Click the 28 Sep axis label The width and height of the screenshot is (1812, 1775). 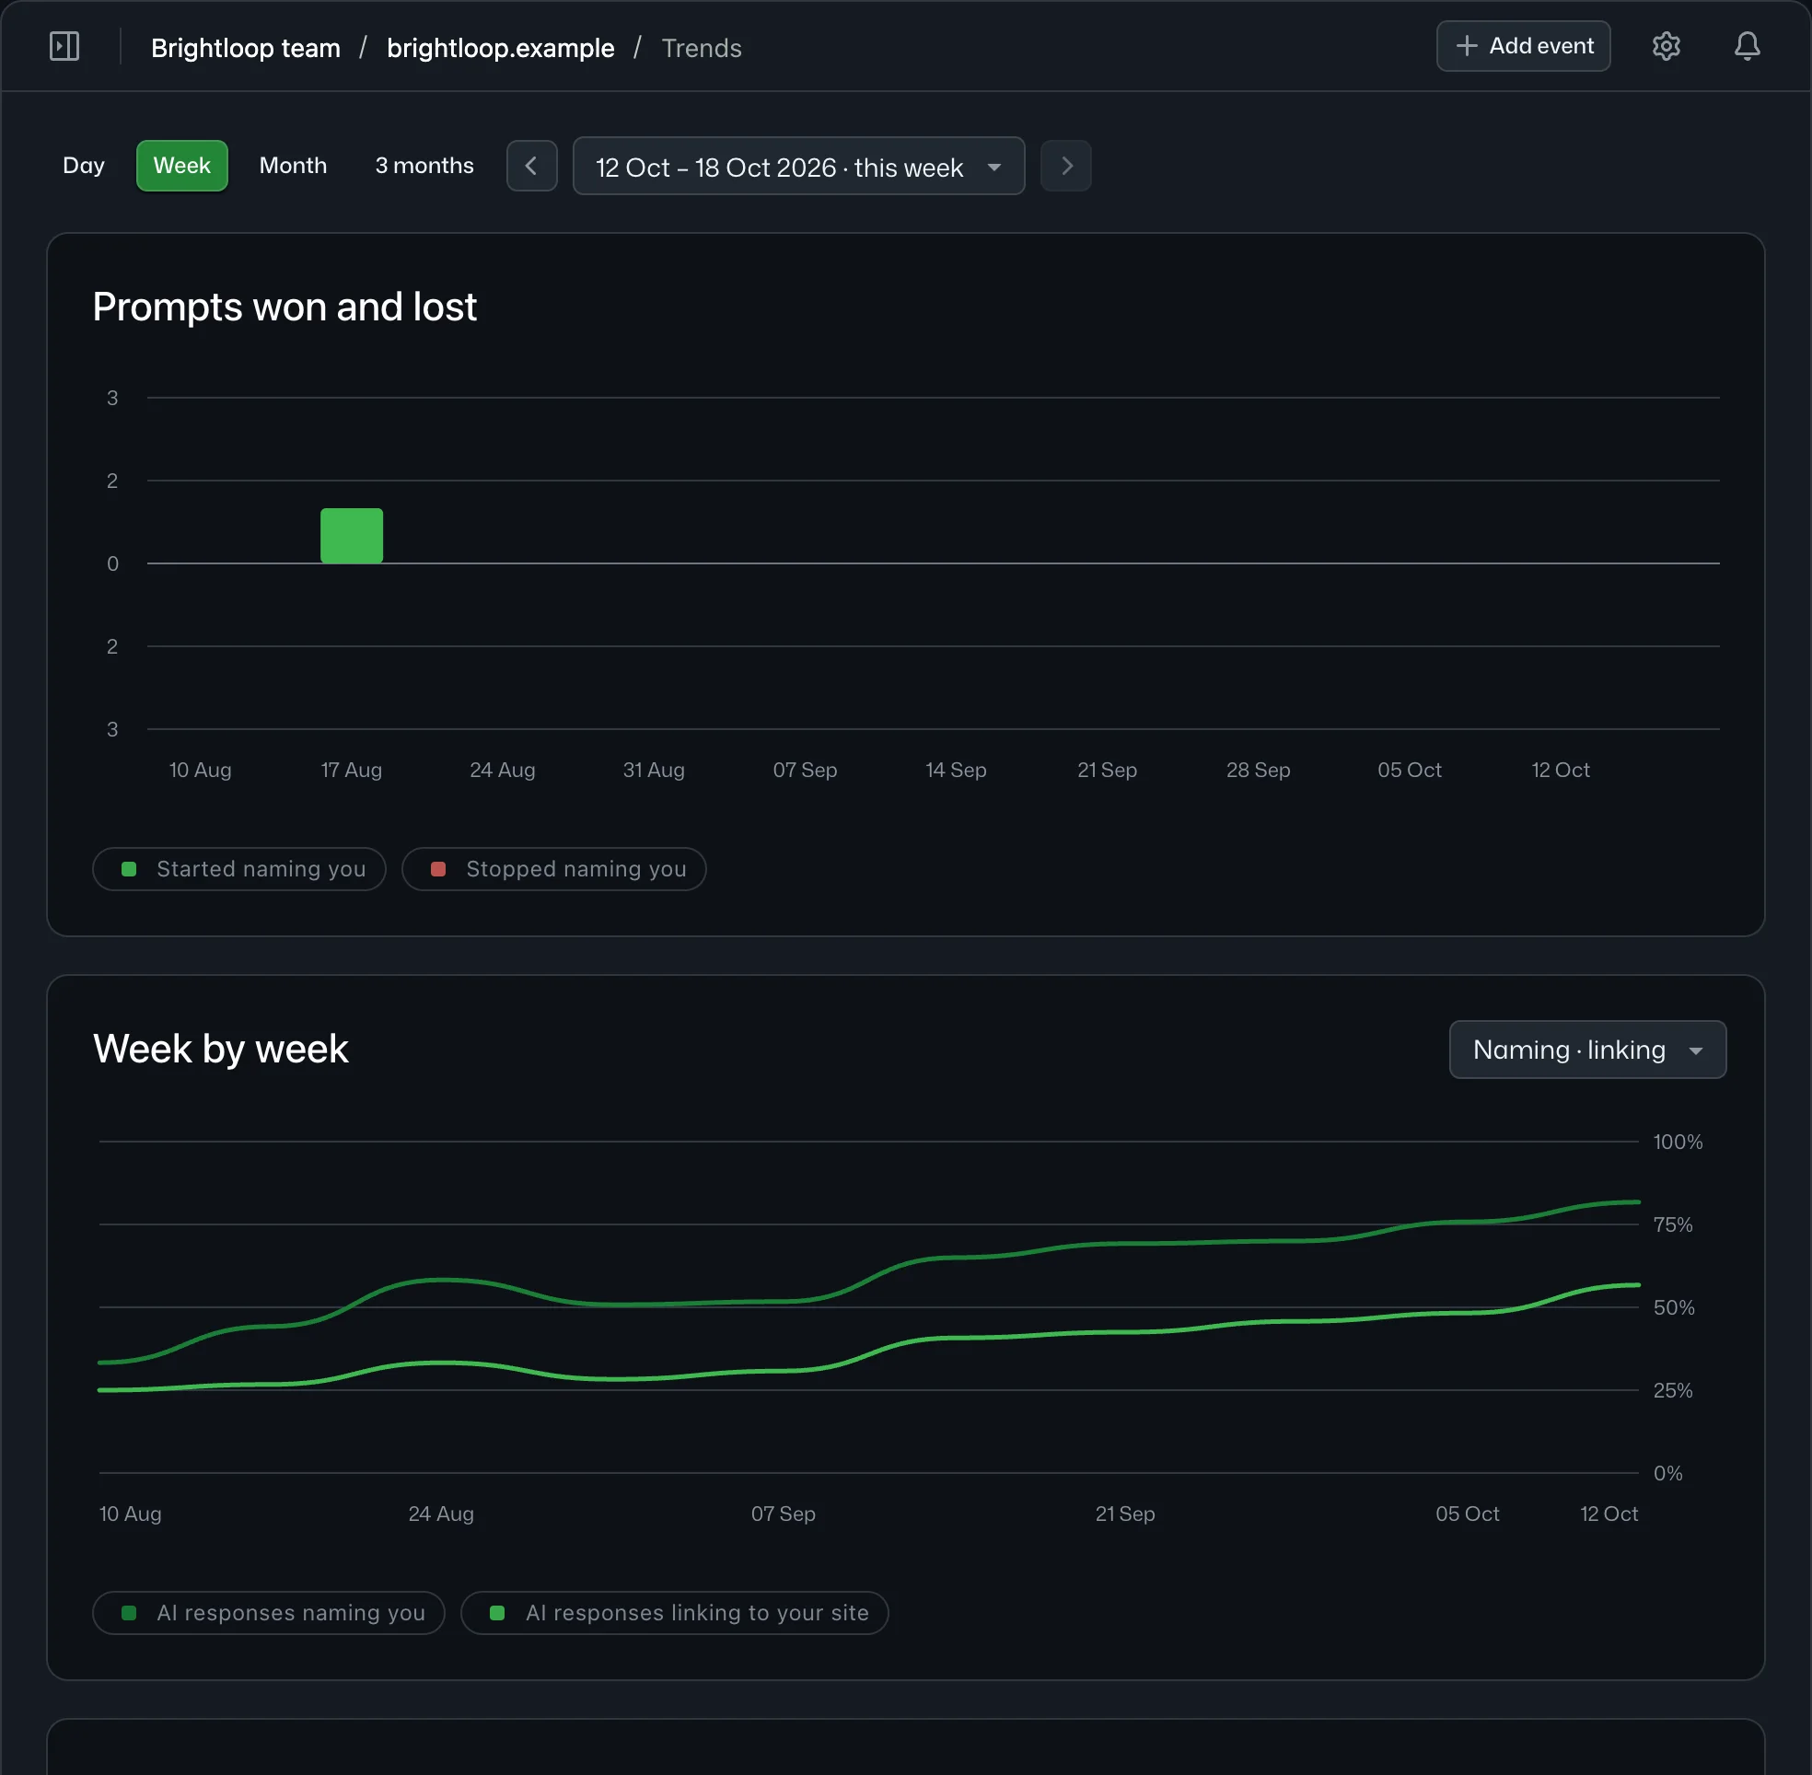point(1259,770)
